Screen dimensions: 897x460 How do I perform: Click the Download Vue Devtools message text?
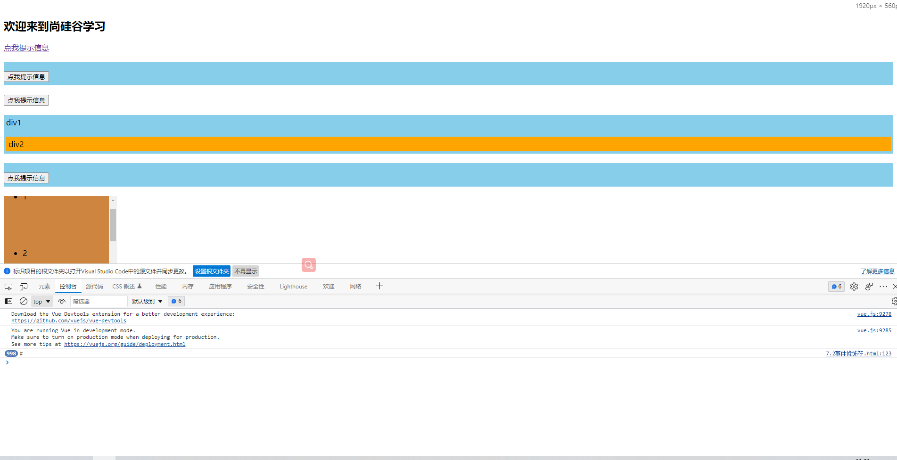click(x=123, y=314)
